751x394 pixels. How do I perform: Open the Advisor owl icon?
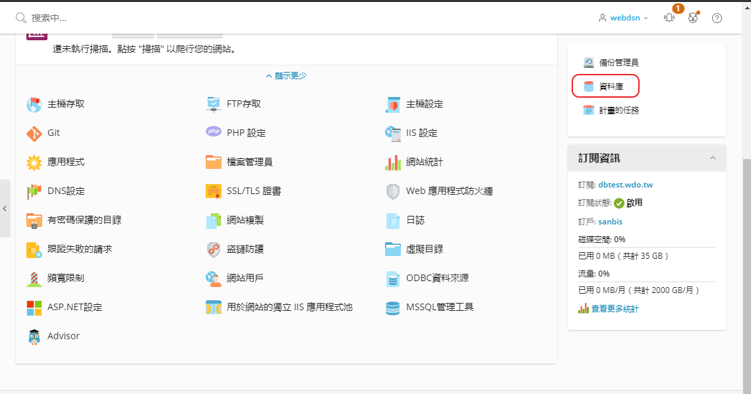click(34, 336)
